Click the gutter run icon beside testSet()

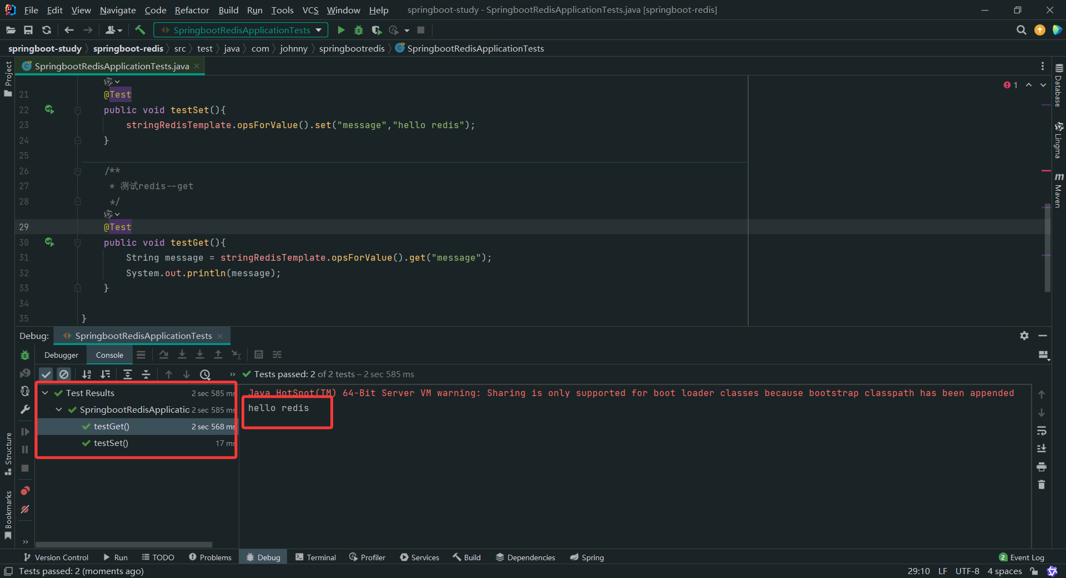[x=49, y=110]
